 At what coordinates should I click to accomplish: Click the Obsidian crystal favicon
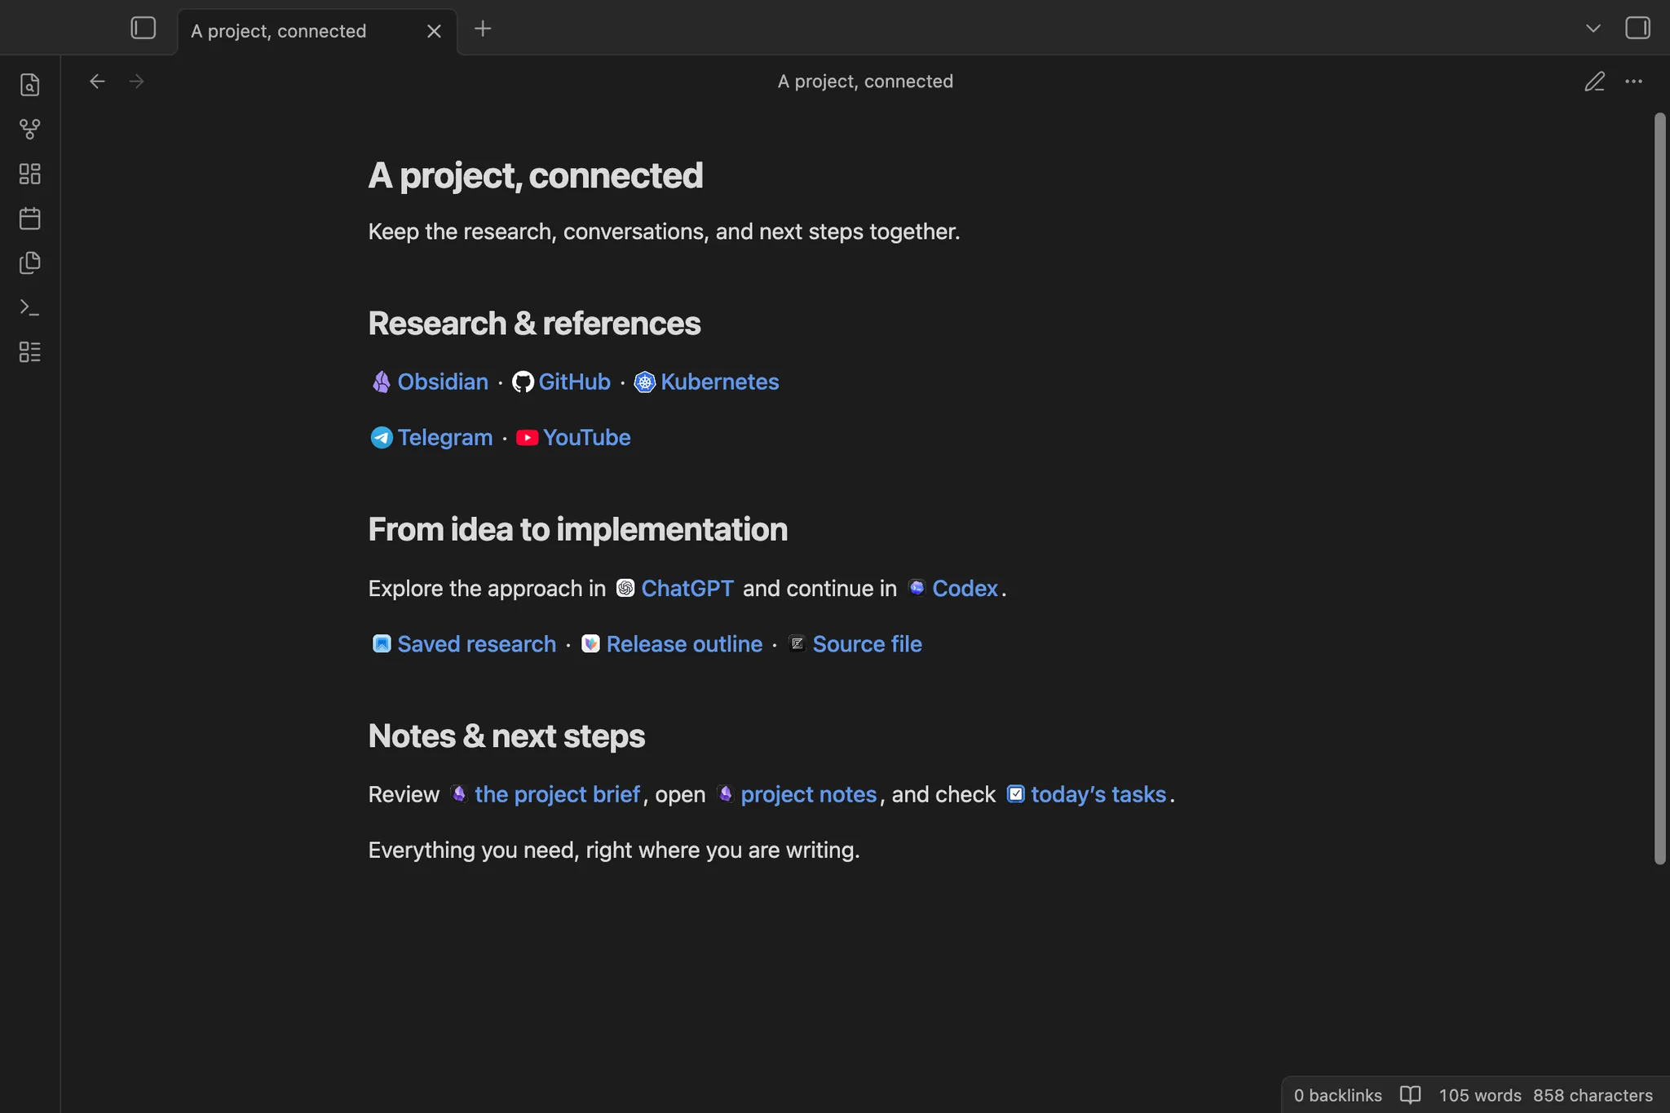[x=381, y=382]
